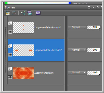Click opacity slider of Umgewandelte Auswahl layer

coord(94,27)
